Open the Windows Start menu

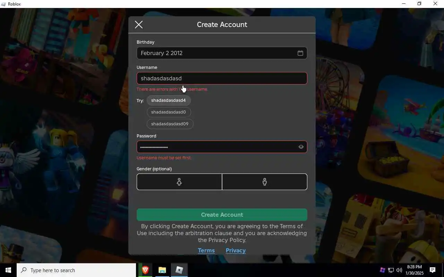coord(8,270)
